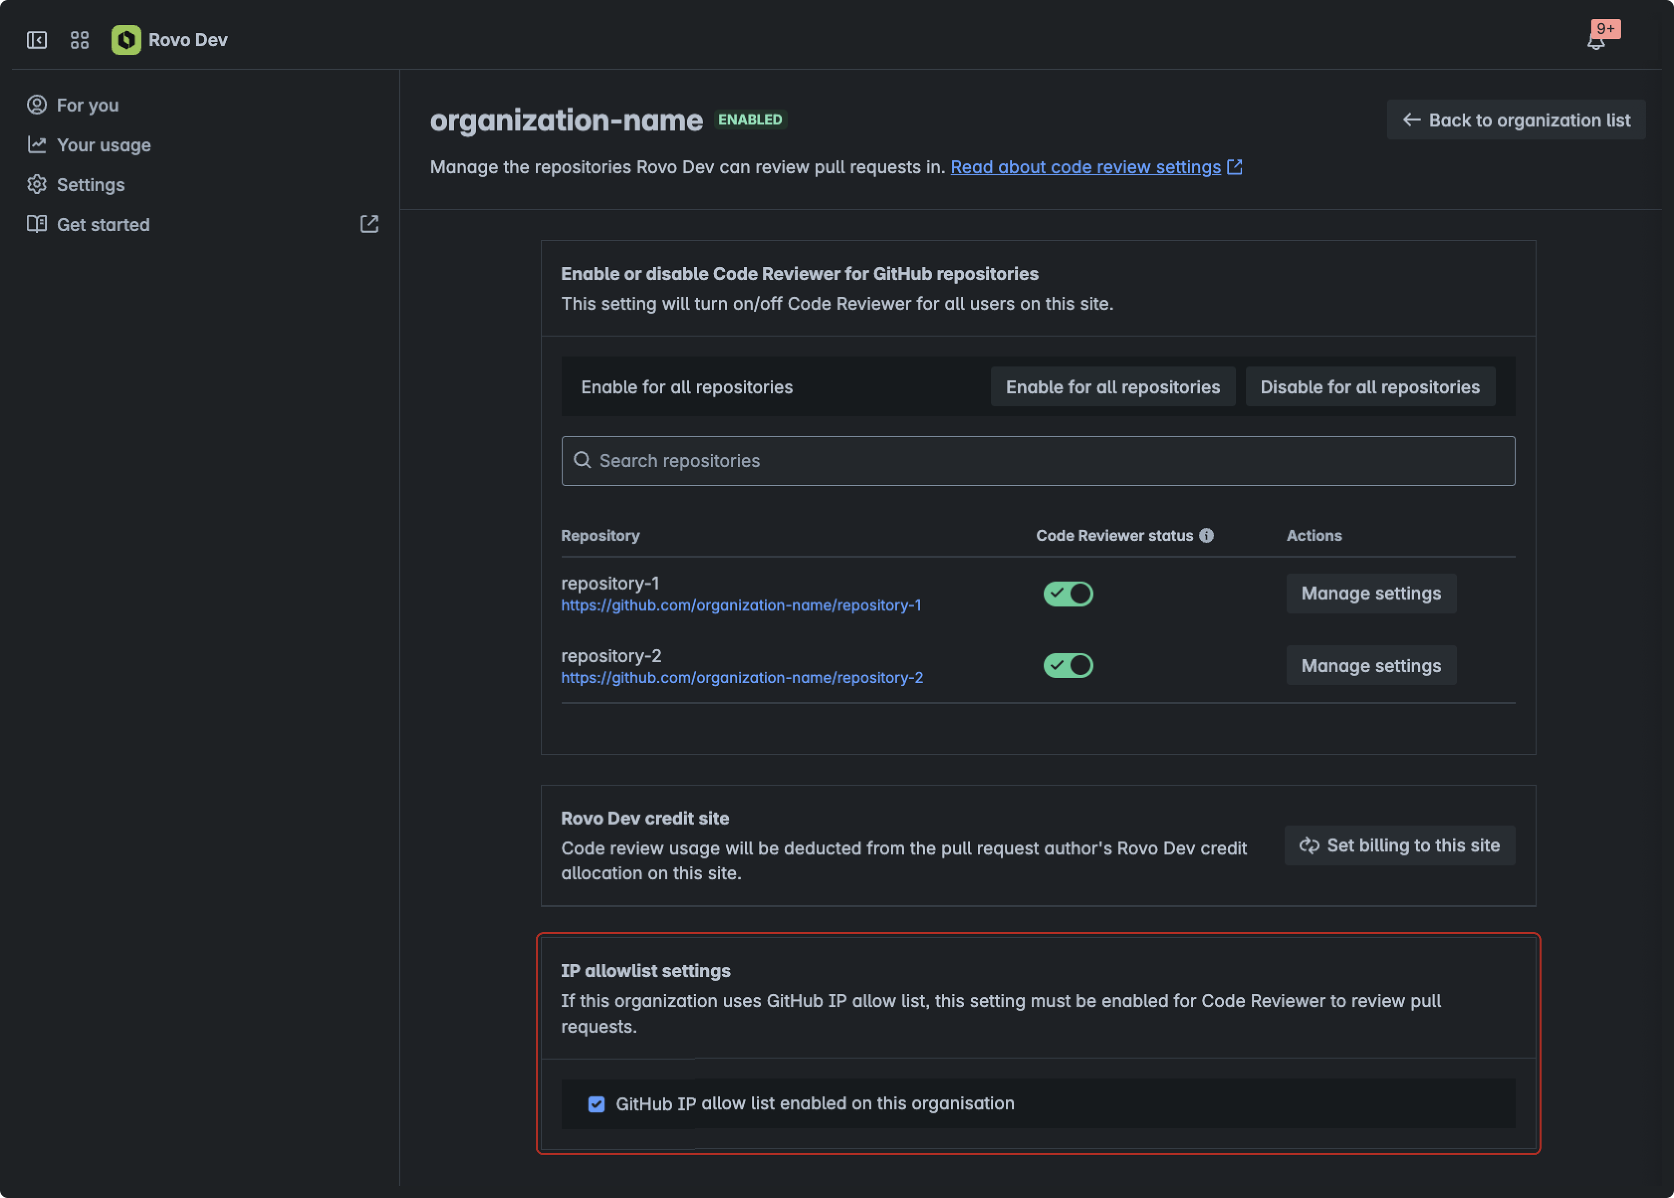
Task: Toggle Code Reviewer status for repository-2
Action: 1069,665
